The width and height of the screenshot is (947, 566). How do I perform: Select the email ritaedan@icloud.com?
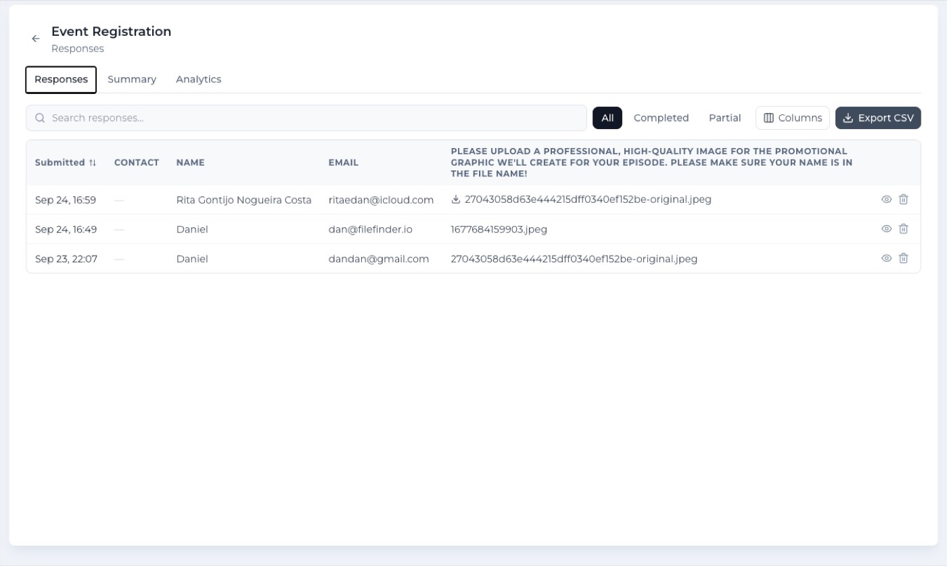point(381,200)
